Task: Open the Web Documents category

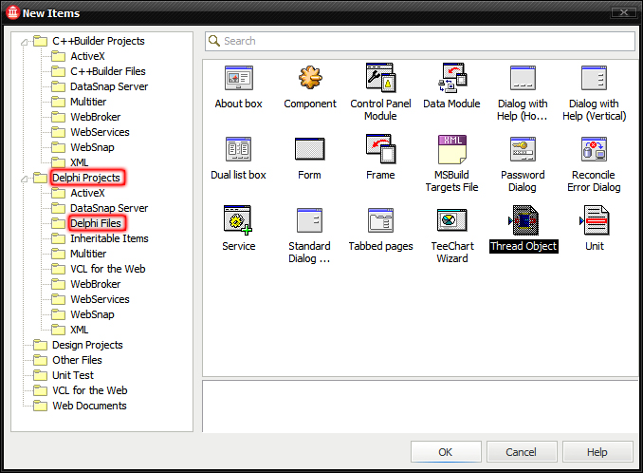Action: tap(89, 406)
